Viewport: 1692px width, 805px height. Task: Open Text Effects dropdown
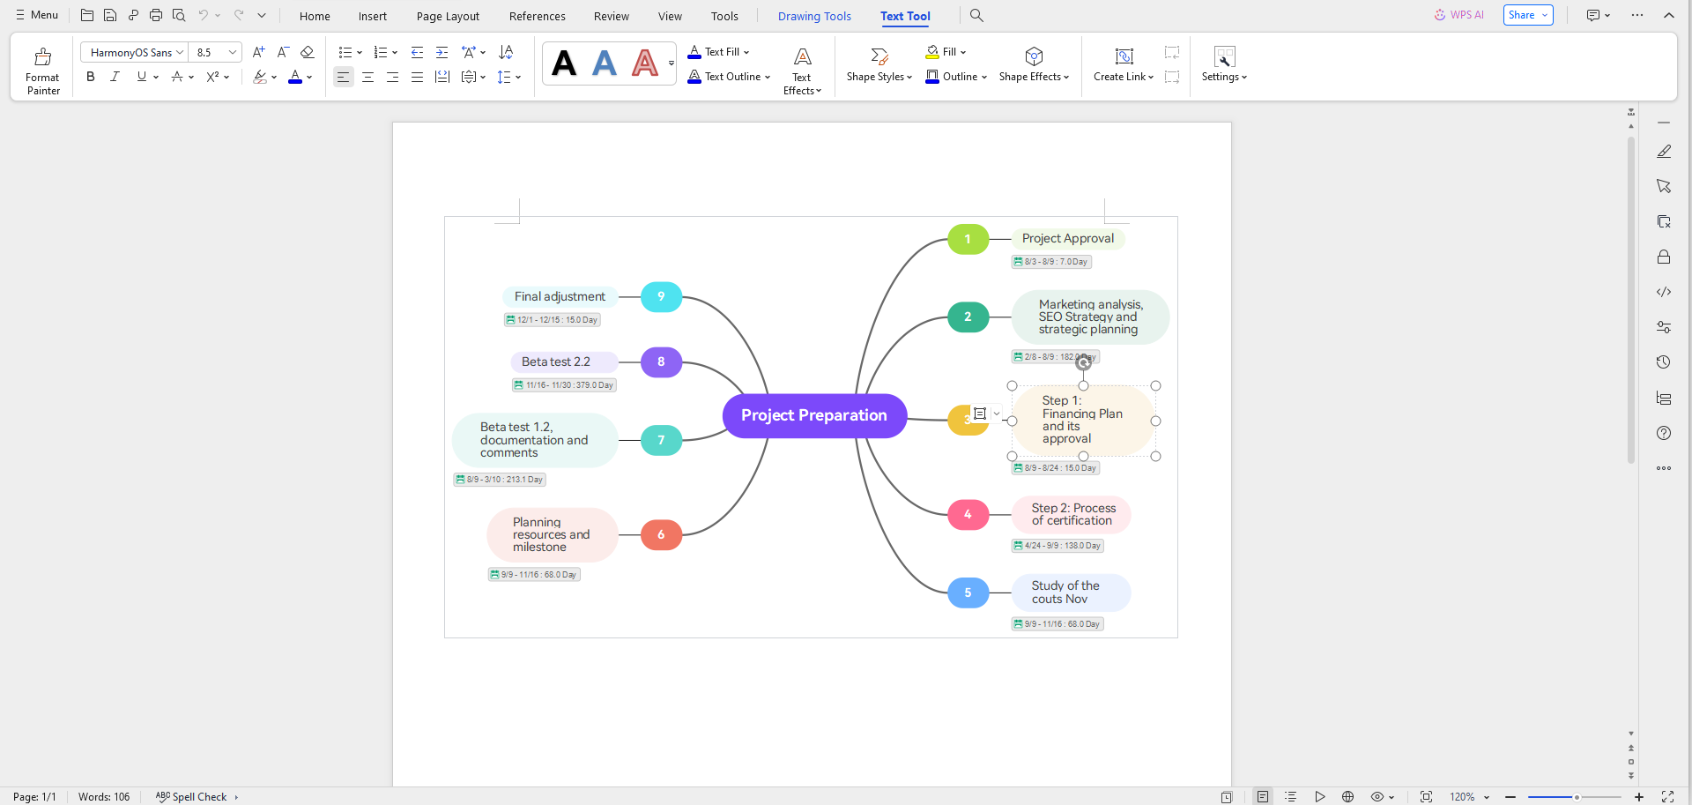click(x=802, y=71)
